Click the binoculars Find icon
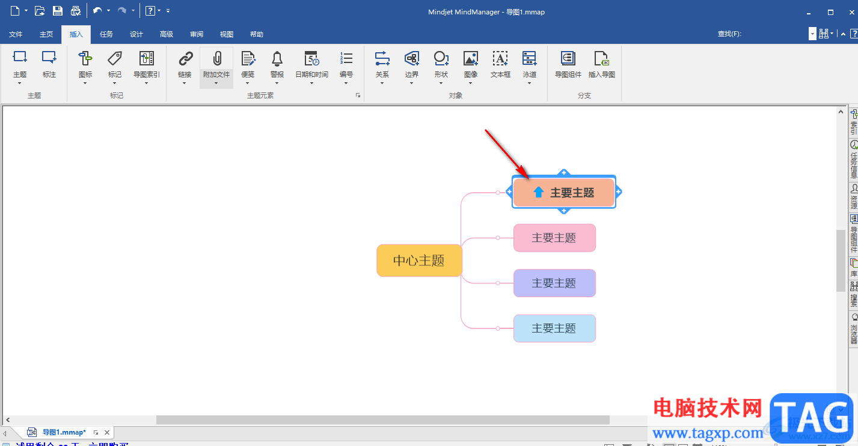 point(824,34)
